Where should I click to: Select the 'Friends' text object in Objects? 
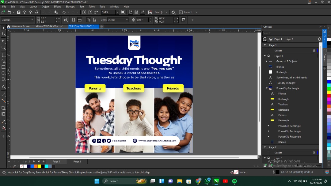(x=282, y=93)
